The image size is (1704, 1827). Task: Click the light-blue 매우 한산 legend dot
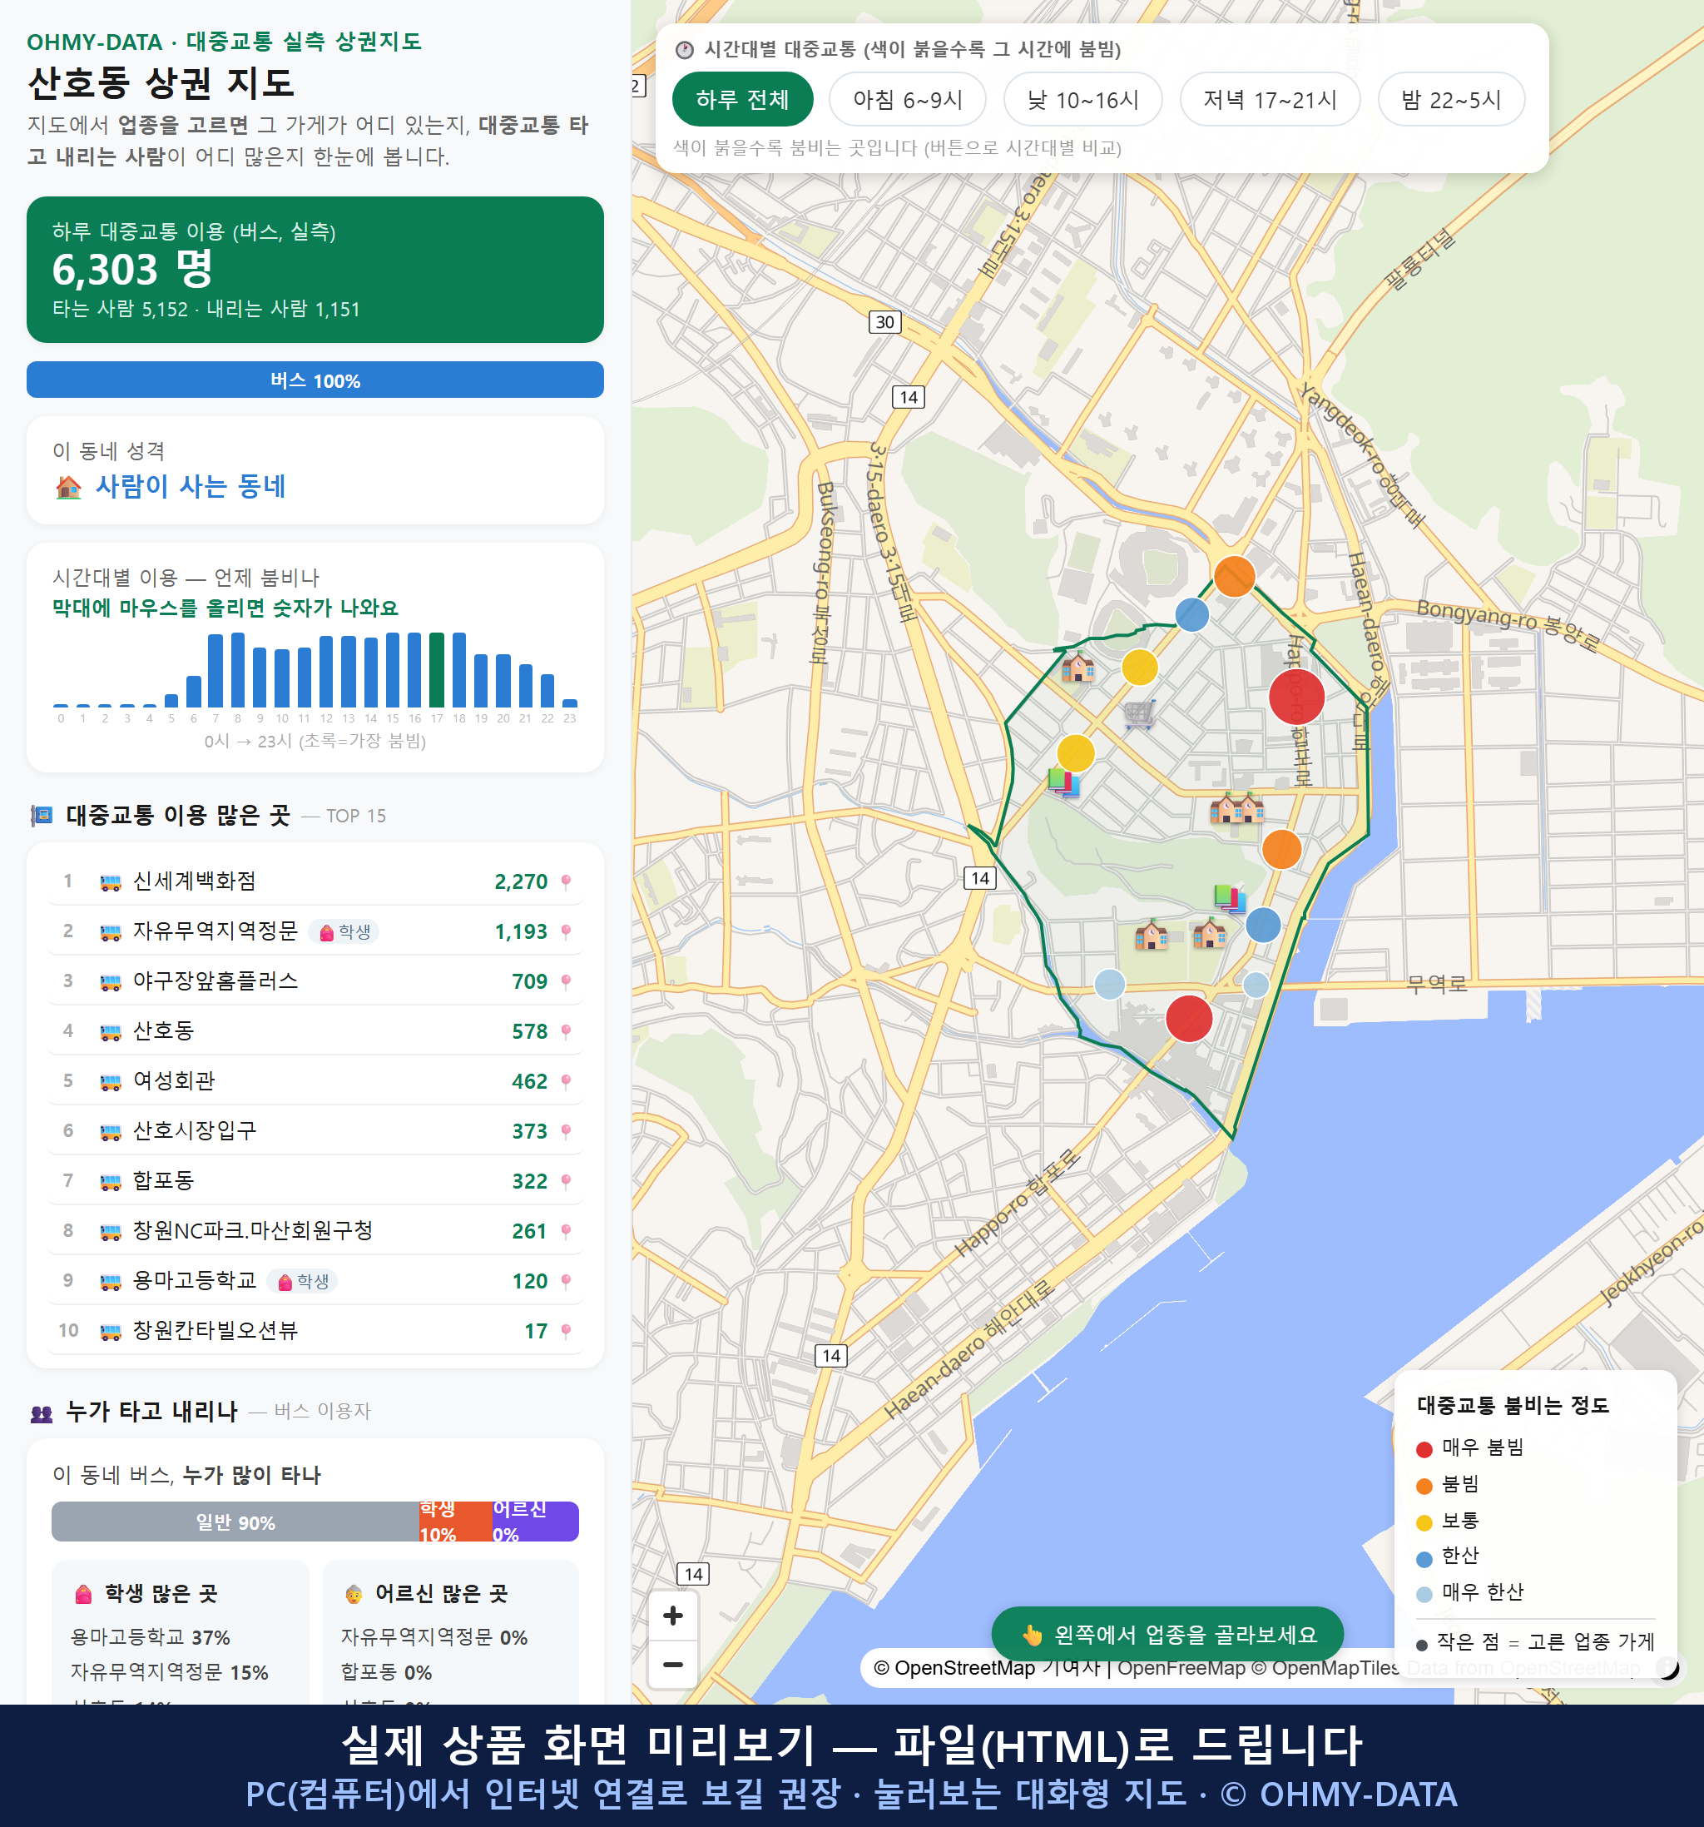(x=1424, y=1596)
